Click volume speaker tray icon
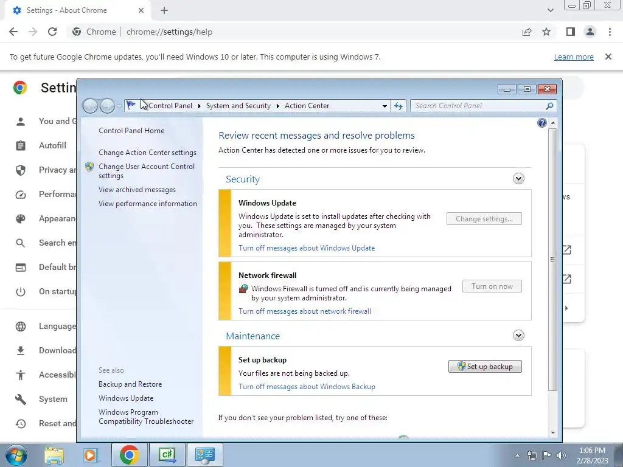The width and height of the screenshot is (623, 467). click(x=562, y=455)
